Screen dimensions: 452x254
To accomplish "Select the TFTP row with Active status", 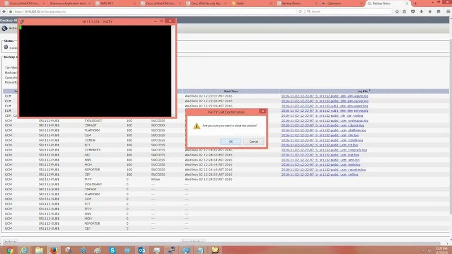I will click(225, 179).
